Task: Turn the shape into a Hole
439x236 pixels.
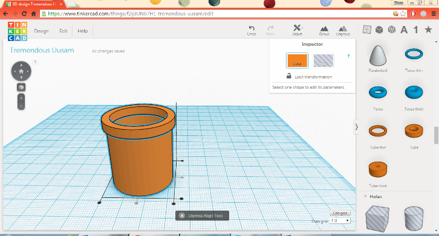Action: click(323, 60)
